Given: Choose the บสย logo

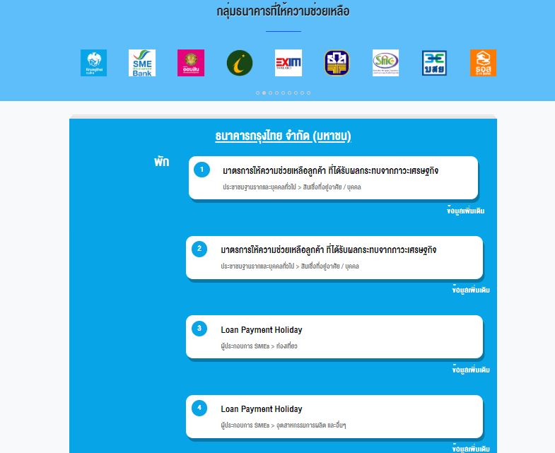Looking at the screenshot, I should [x=434, y=63].
